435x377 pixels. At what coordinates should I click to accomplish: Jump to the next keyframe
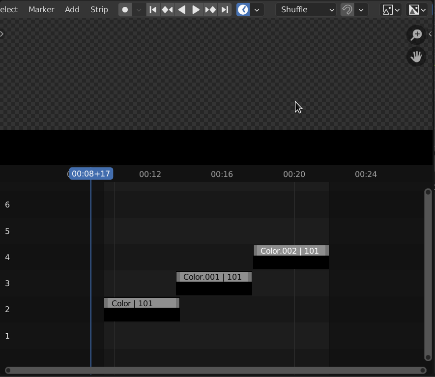point(210,9)
